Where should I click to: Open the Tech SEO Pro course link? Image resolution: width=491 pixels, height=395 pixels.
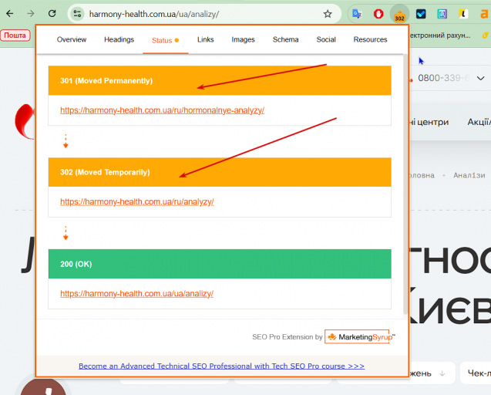pyautogui.click(x=221, y=366)
